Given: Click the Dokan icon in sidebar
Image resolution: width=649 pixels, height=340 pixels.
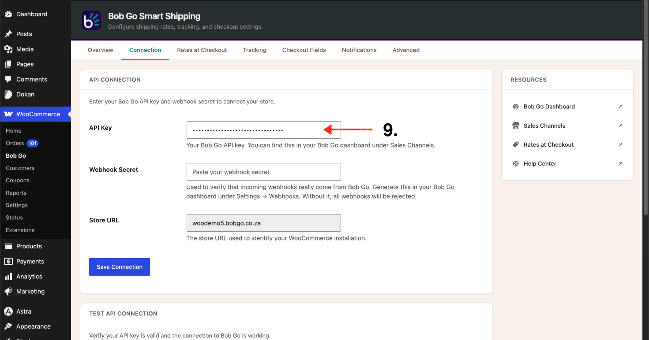Looking at the screenshot, I should coord(8,94).
